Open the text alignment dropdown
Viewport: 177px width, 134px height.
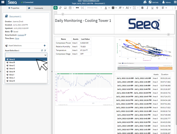coord(164,8)
